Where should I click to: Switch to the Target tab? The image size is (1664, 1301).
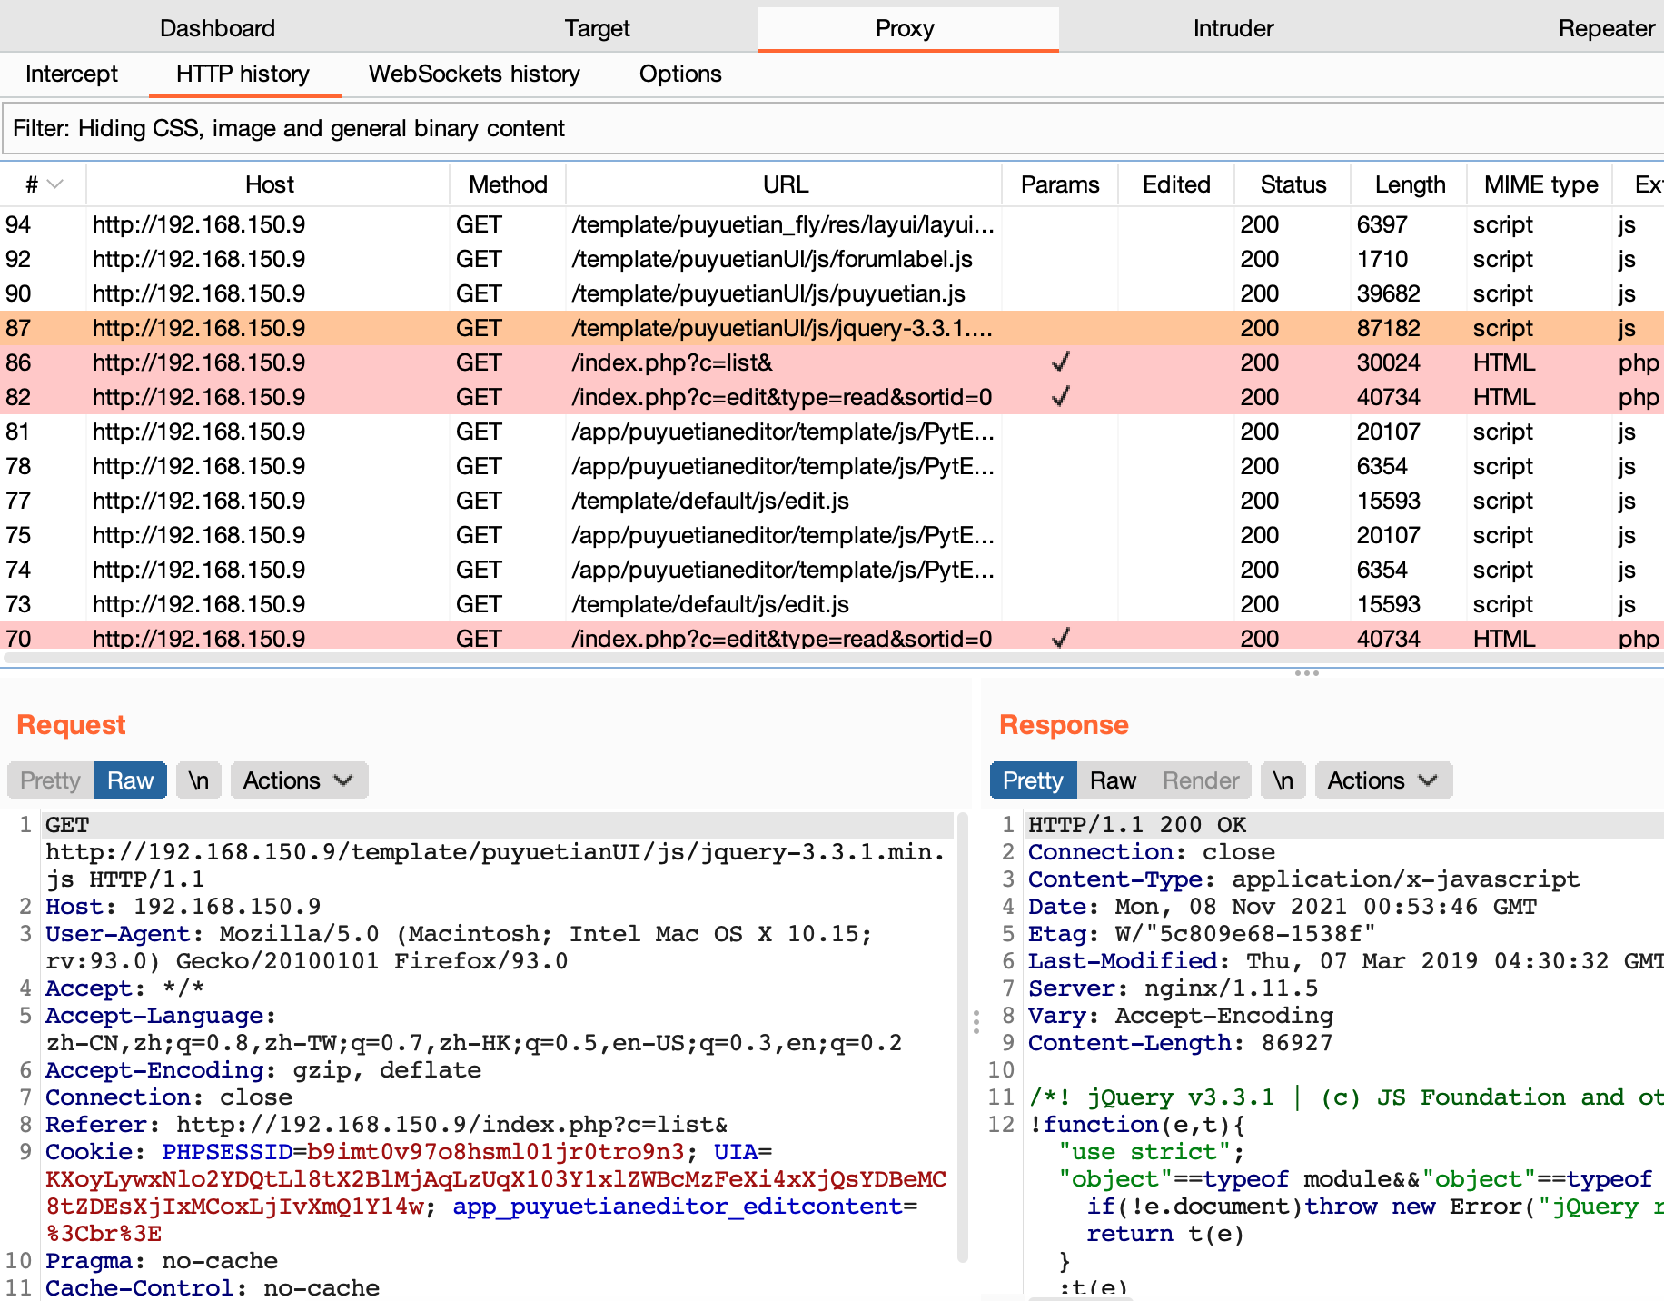click(597, 28)
